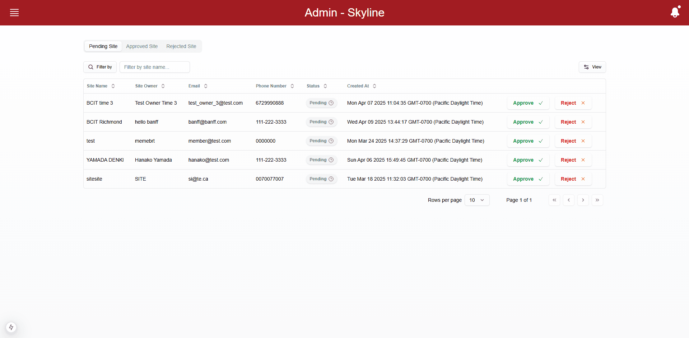Approve the sitesite pending request
689x338 pixels.
(x=528, y=179)
